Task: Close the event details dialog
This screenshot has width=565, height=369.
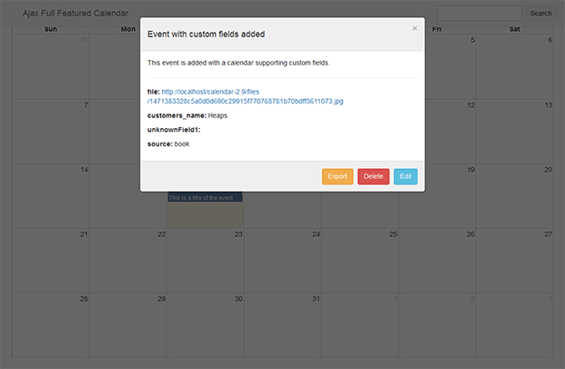Action: (x=414, y=28)
